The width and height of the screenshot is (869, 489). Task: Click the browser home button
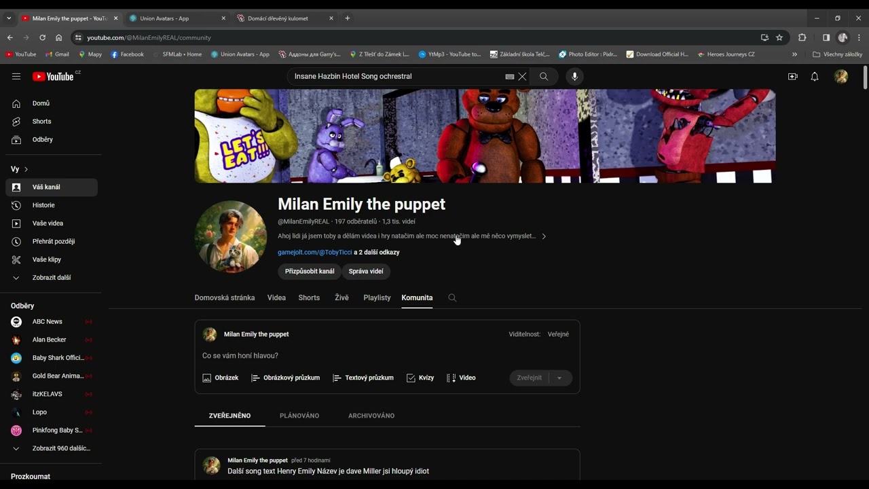[58, 37]
